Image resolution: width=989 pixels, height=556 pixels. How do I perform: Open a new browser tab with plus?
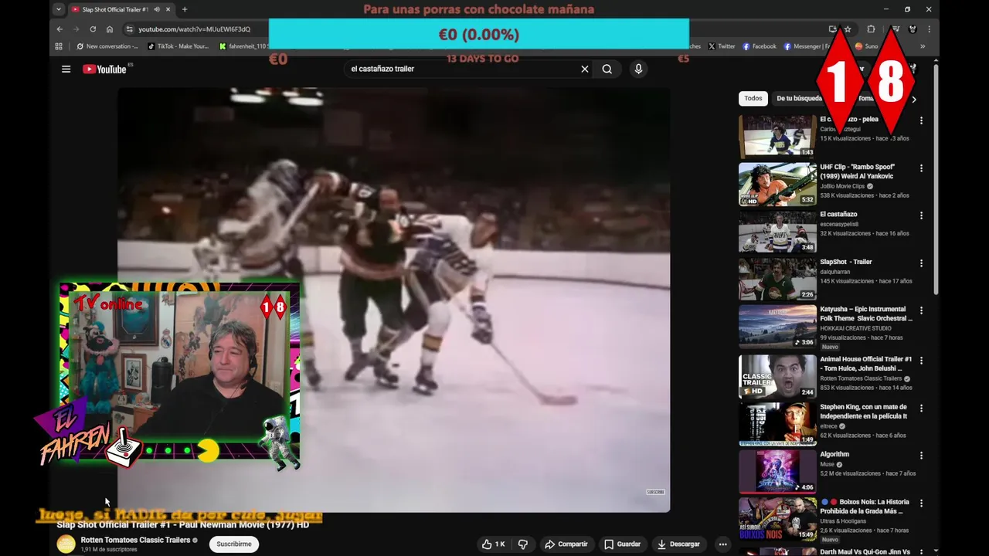[x=184, y=9]
